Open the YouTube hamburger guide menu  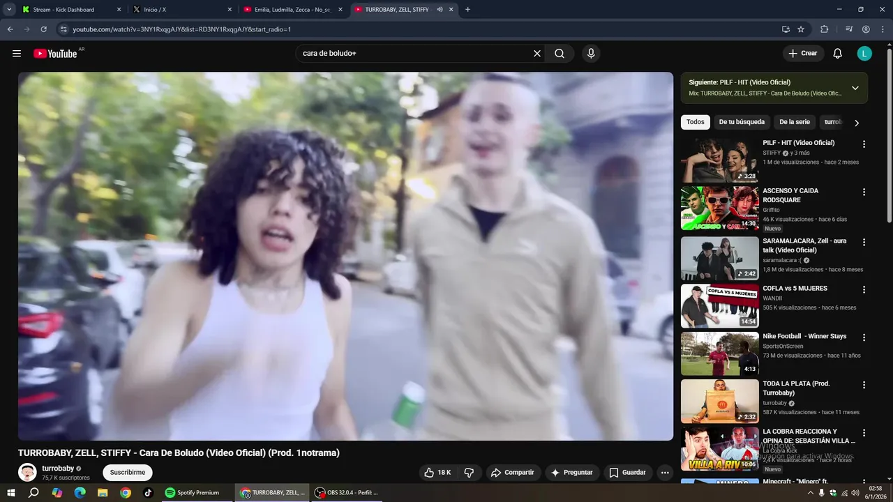tap(17, 54)
